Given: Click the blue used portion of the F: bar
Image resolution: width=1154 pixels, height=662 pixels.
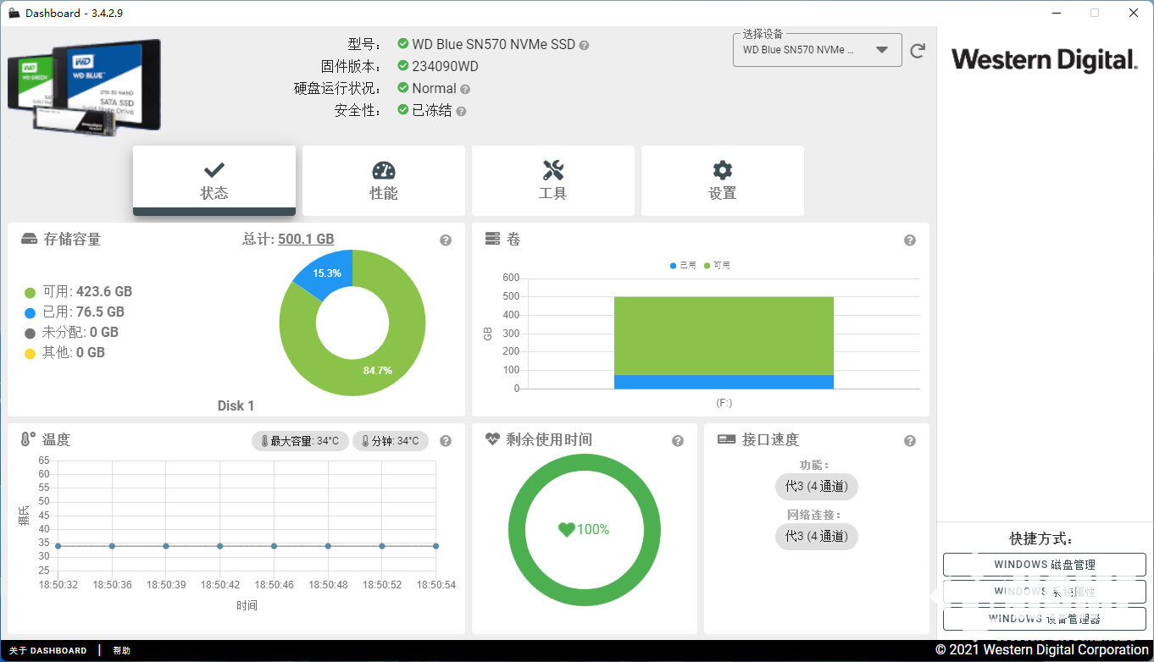Looking at the screenshot, I should 724,382.
